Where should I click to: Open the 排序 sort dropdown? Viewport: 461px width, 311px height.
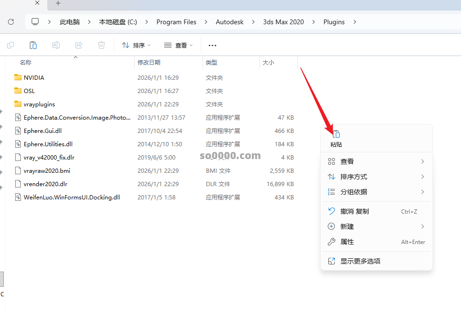point(136,45)
